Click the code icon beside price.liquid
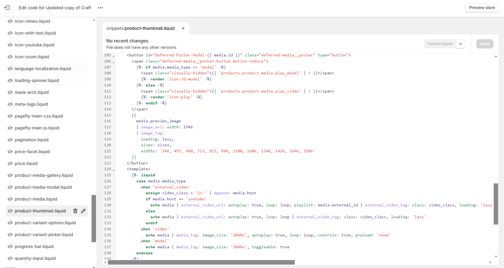The image size is (504, 268). click(x=10, y=163)
